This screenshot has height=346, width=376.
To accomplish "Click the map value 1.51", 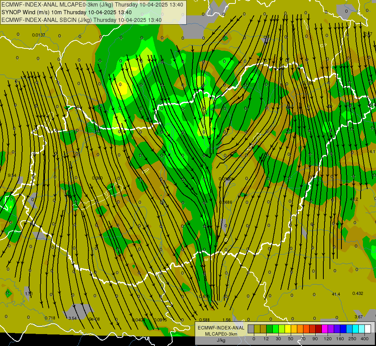I will (29, 294).
